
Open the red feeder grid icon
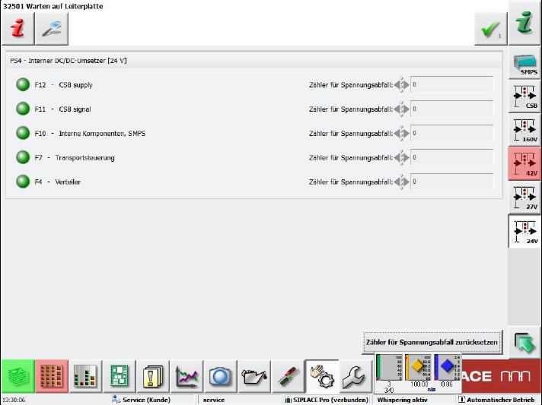click(52, 376)
